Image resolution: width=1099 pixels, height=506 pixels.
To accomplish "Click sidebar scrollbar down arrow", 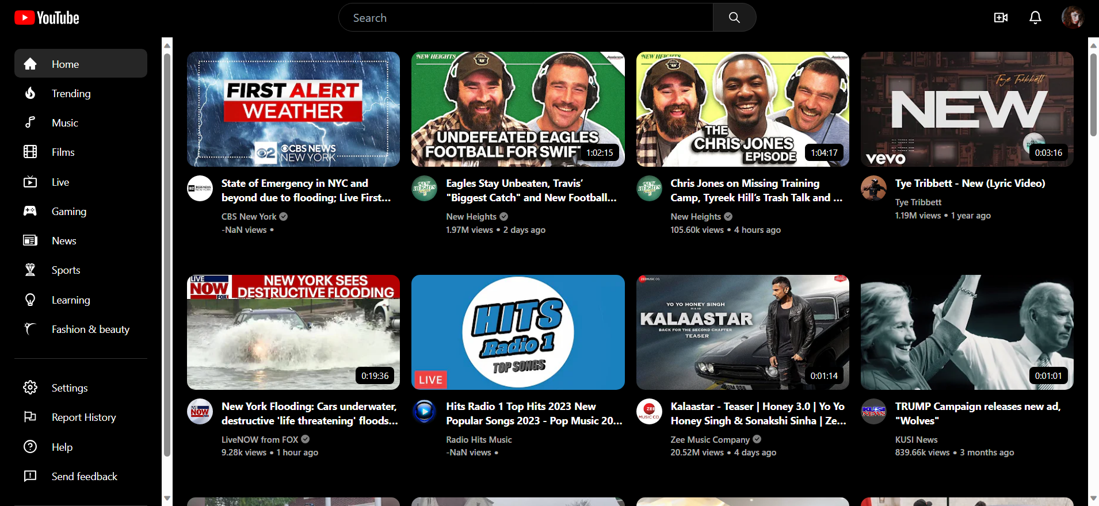I will [x=167, y=499].
